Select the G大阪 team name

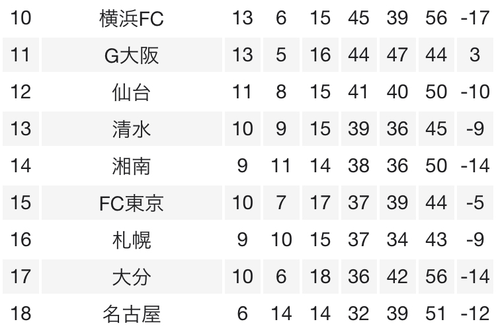click(x=132, y=55)
